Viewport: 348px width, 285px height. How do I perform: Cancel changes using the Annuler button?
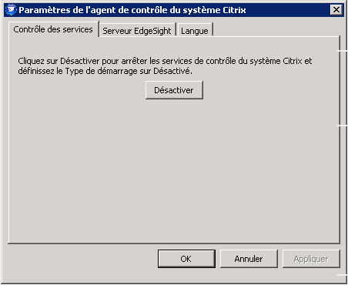click(249, 259)
